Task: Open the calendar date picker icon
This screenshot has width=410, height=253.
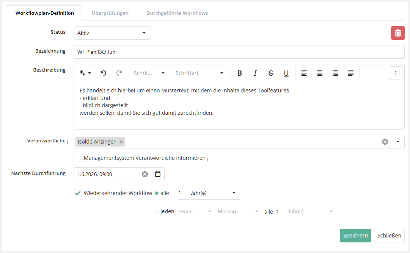Action: (158, 174)
